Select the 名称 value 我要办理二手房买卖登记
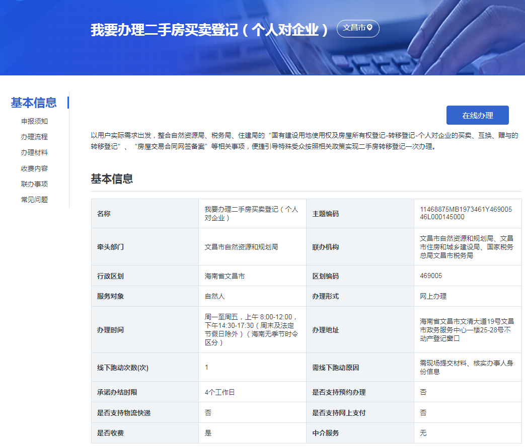The height and width of the screenshot is (447, 525). (252, 214)
